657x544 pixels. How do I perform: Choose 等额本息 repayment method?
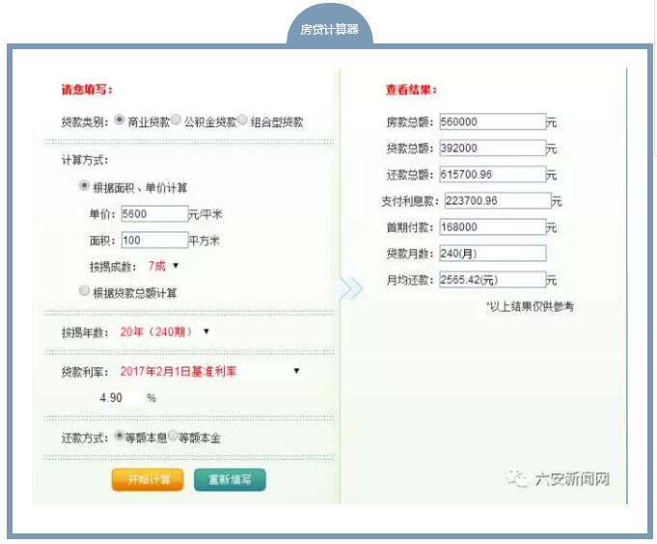coord(119,435)
